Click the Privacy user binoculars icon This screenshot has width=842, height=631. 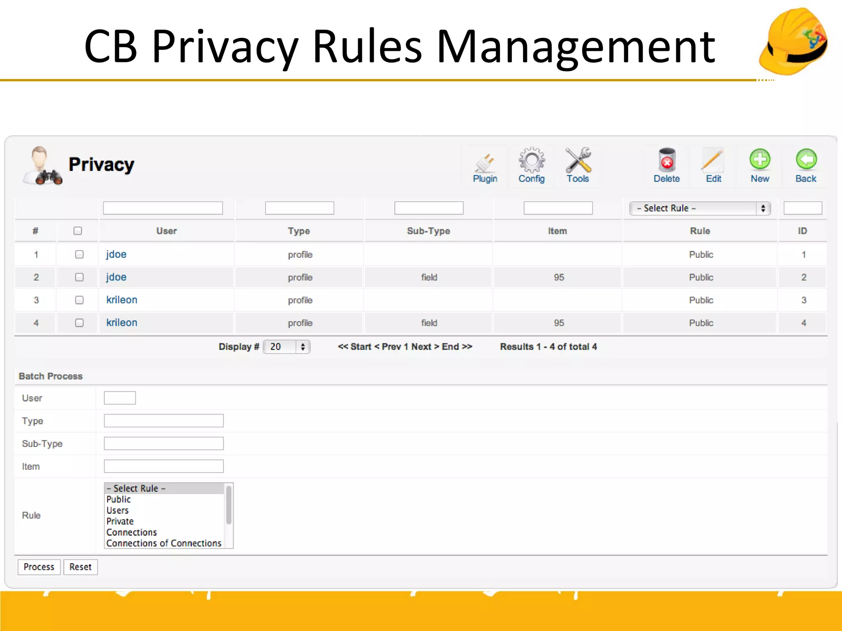point(43,166)
